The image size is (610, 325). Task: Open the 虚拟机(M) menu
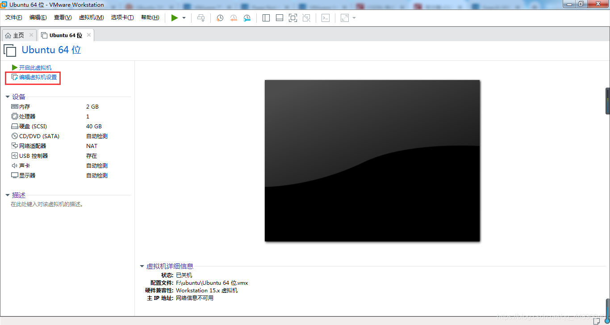point(91,17)
